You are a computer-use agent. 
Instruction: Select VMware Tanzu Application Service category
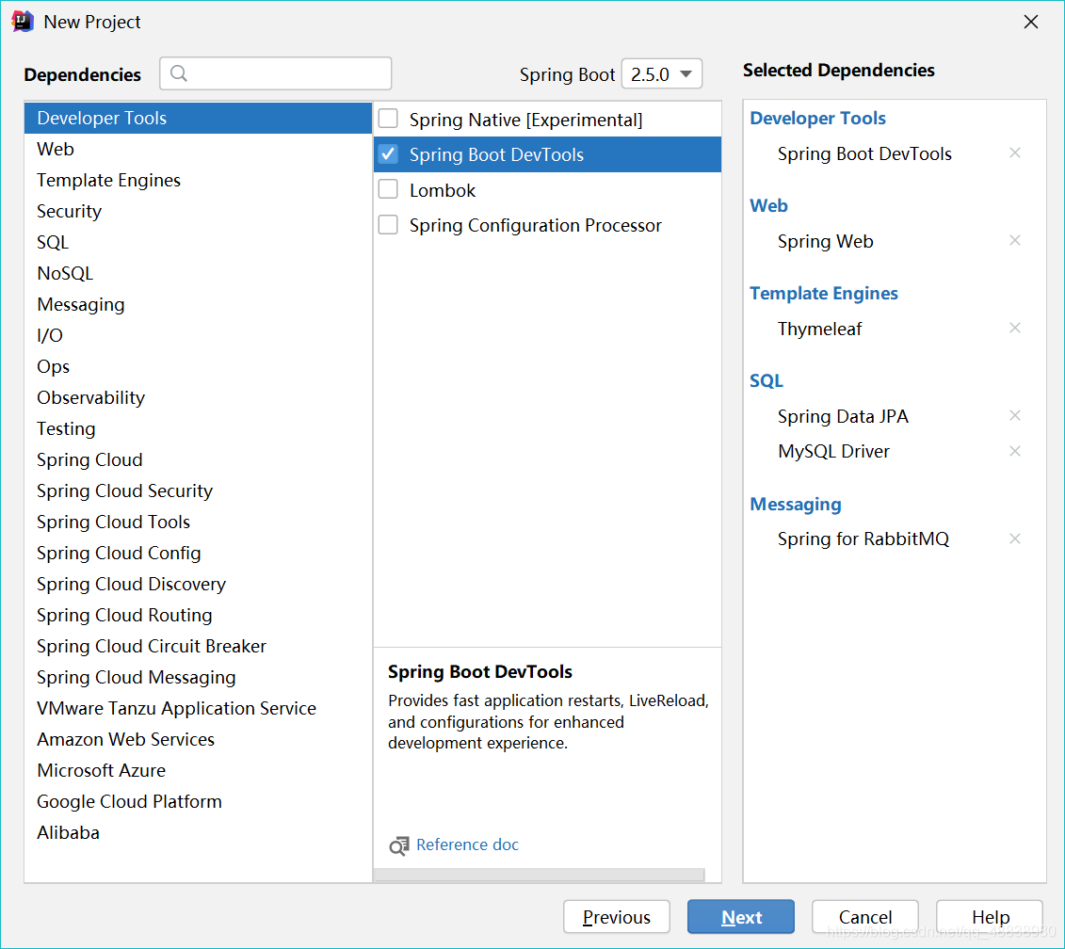[x=199, y=708]
